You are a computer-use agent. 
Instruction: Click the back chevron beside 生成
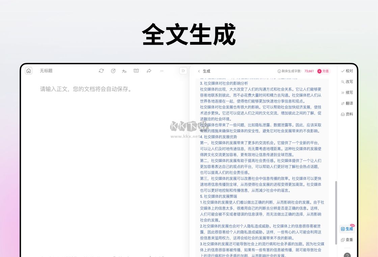[199, 71]
